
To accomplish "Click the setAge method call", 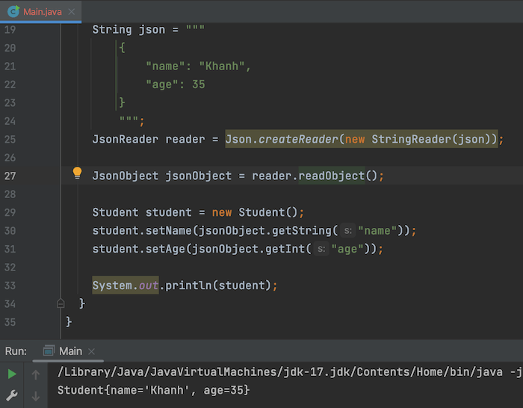I will [165, 249].
